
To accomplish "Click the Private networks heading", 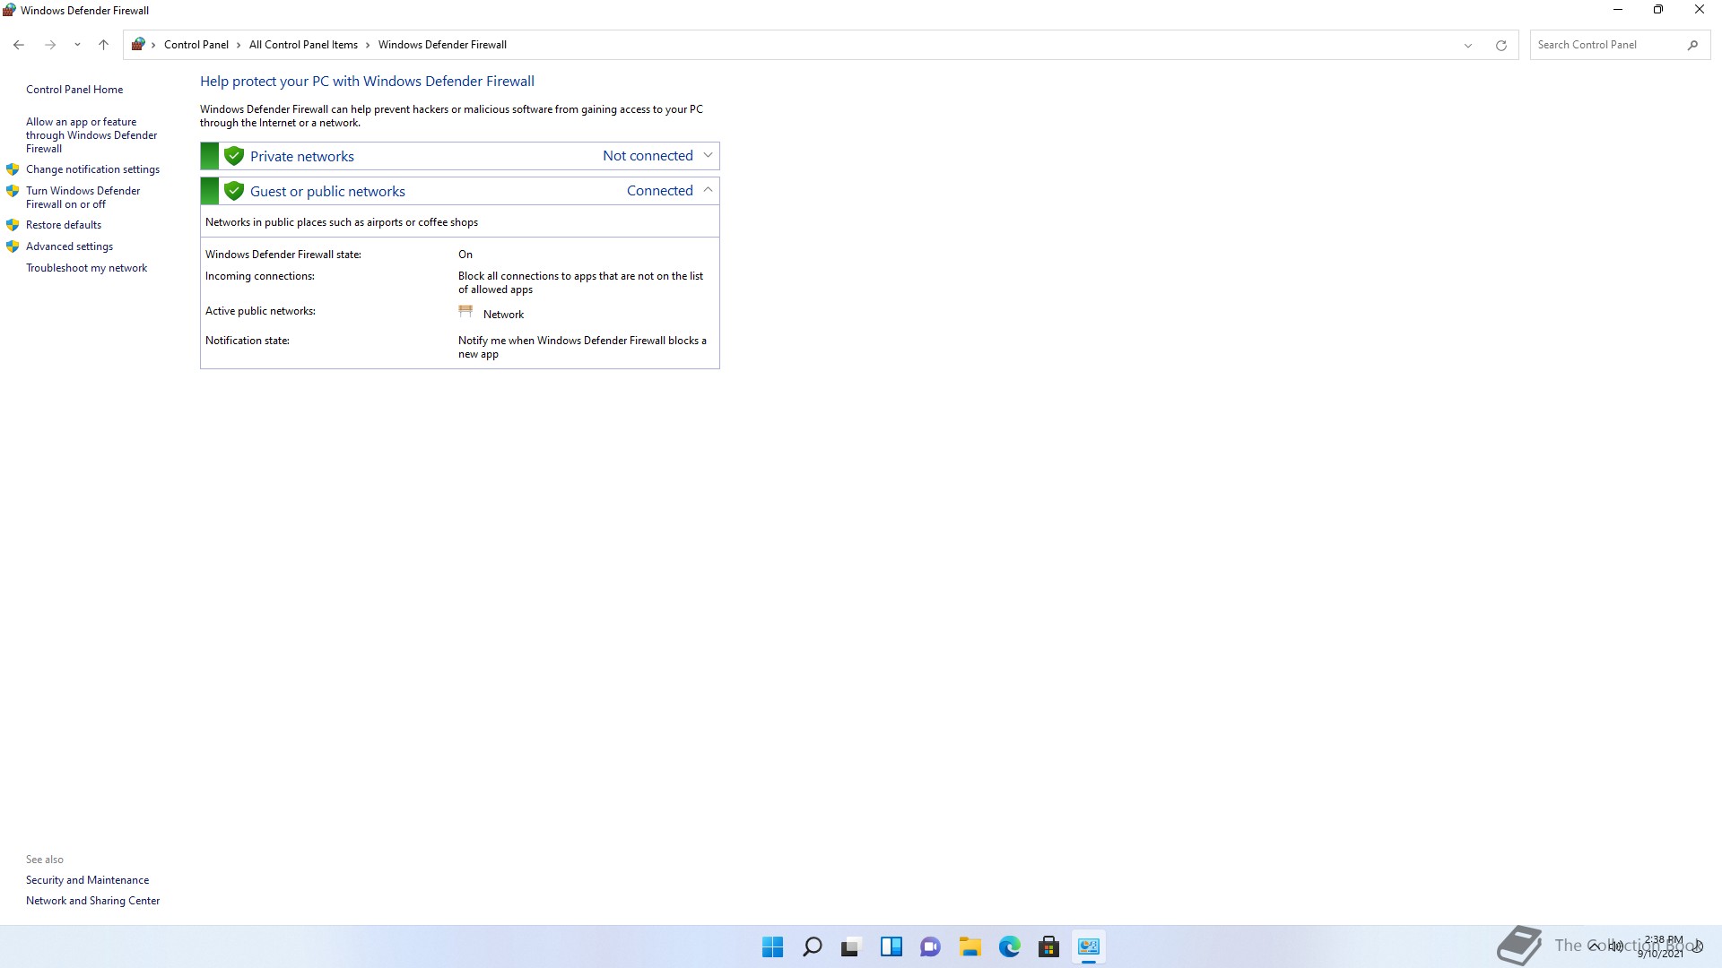I will click(x=302, y=156).
